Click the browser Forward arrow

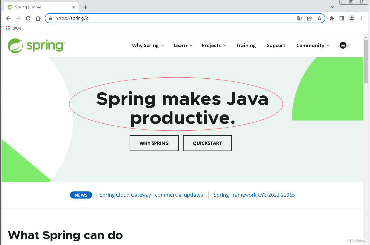[x=18, y=18]
